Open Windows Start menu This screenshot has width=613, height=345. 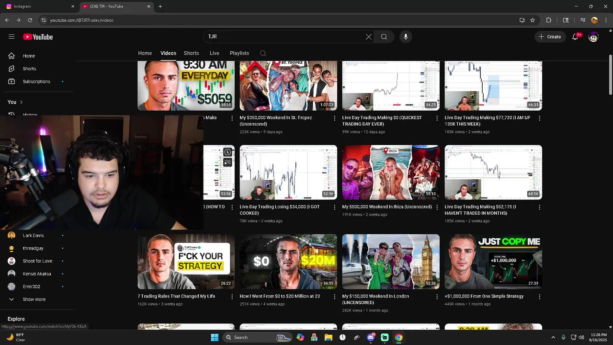pyautogui.click(x=215, y=337)
